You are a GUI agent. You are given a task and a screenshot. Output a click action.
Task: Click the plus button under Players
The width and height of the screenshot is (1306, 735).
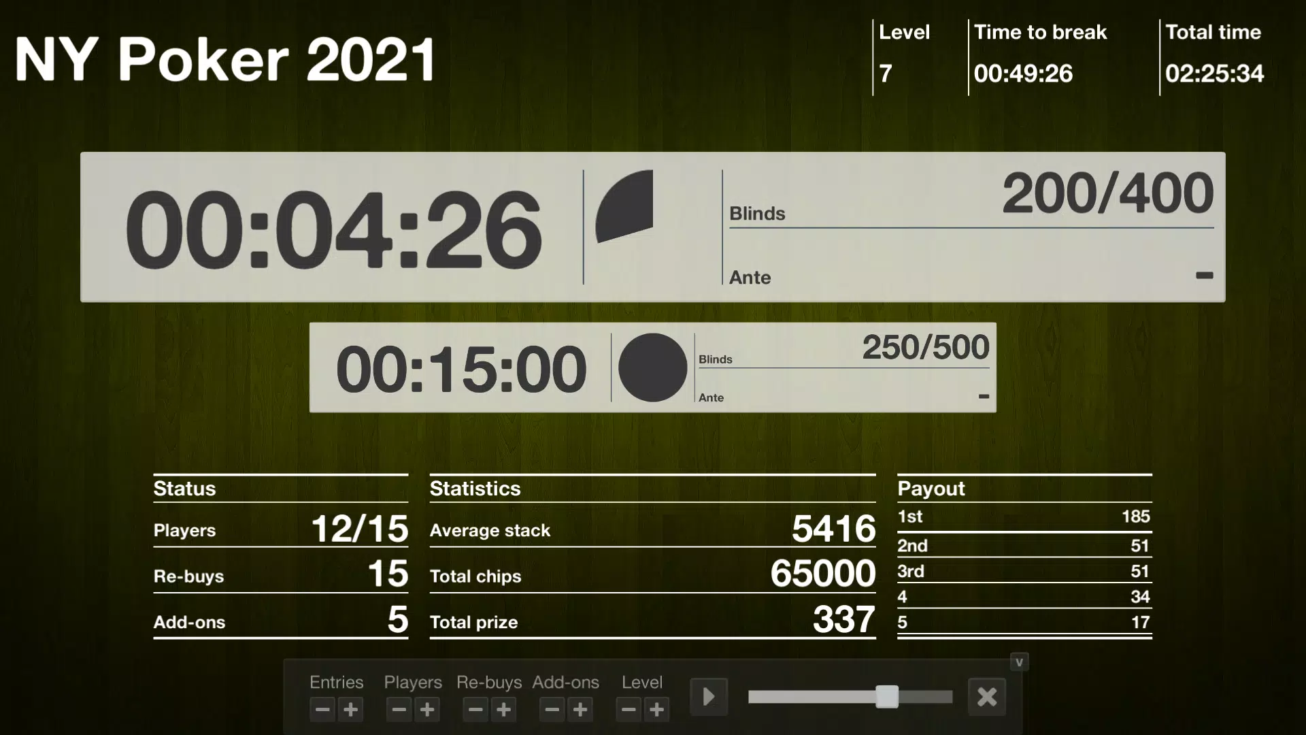pos(428,710)
